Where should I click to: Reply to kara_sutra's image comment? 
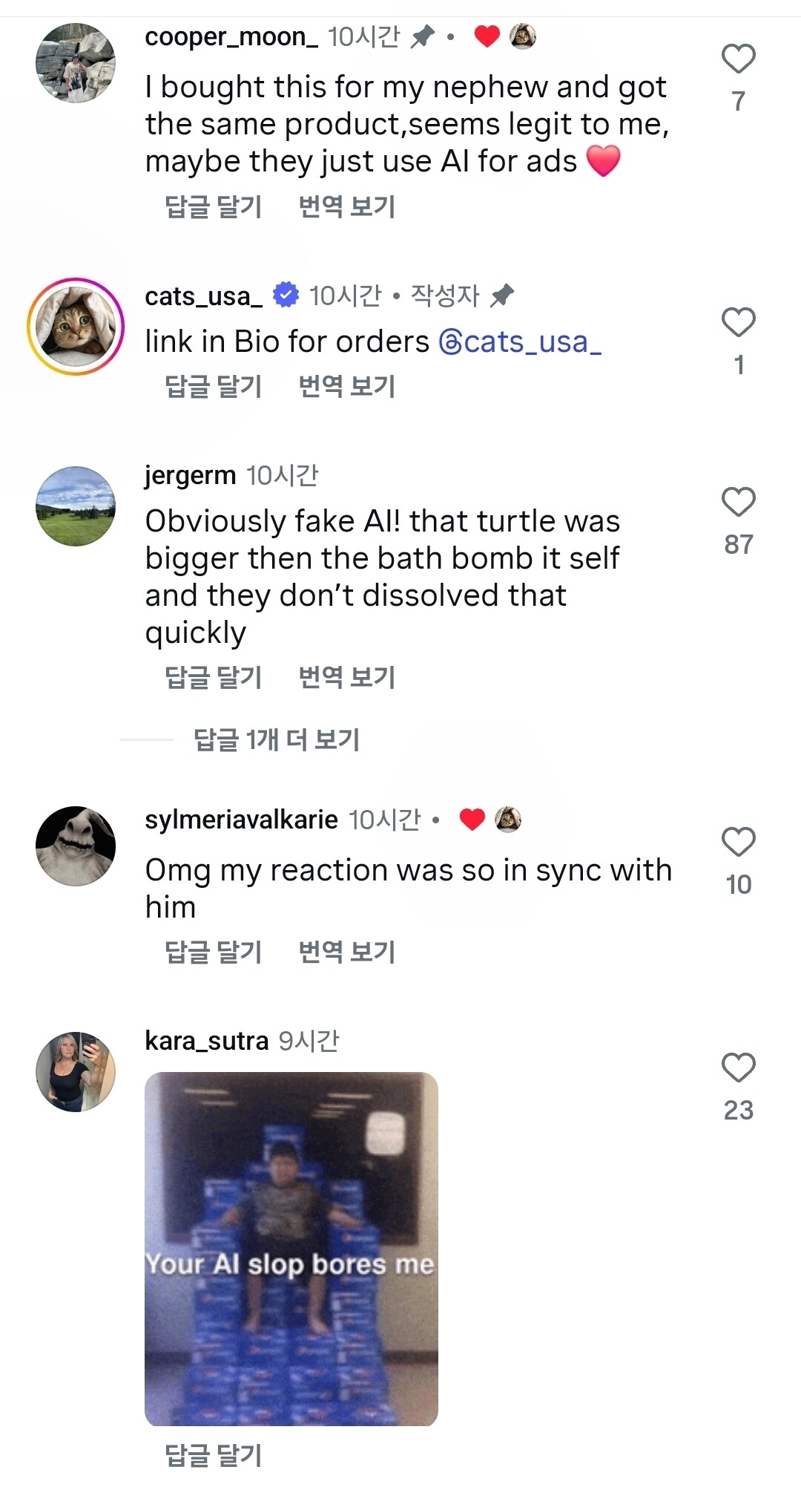click(x=214, y=1455)
